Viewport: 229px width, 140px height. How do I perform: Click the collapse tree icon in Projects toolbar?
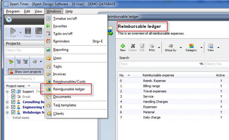tap(26, 62)
